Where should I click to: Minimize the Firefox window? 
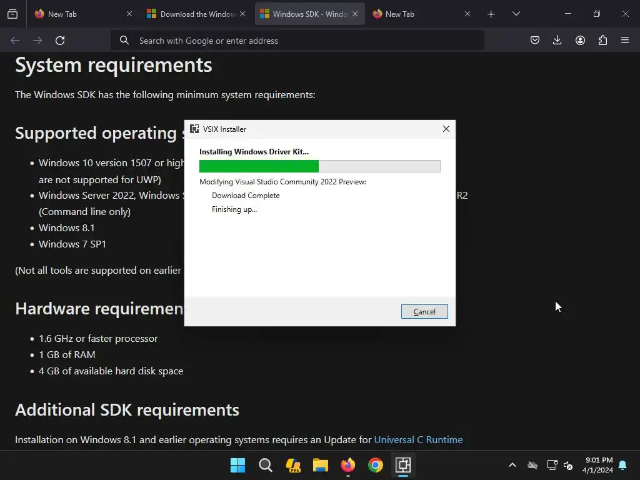point(567,14)
